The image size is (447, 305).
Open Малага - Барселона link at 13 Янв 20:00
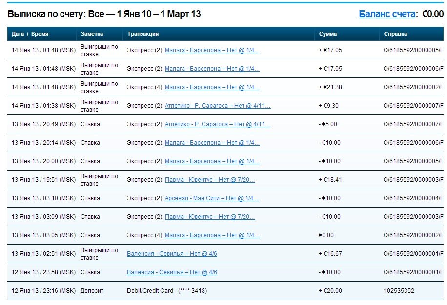point(212,161)
